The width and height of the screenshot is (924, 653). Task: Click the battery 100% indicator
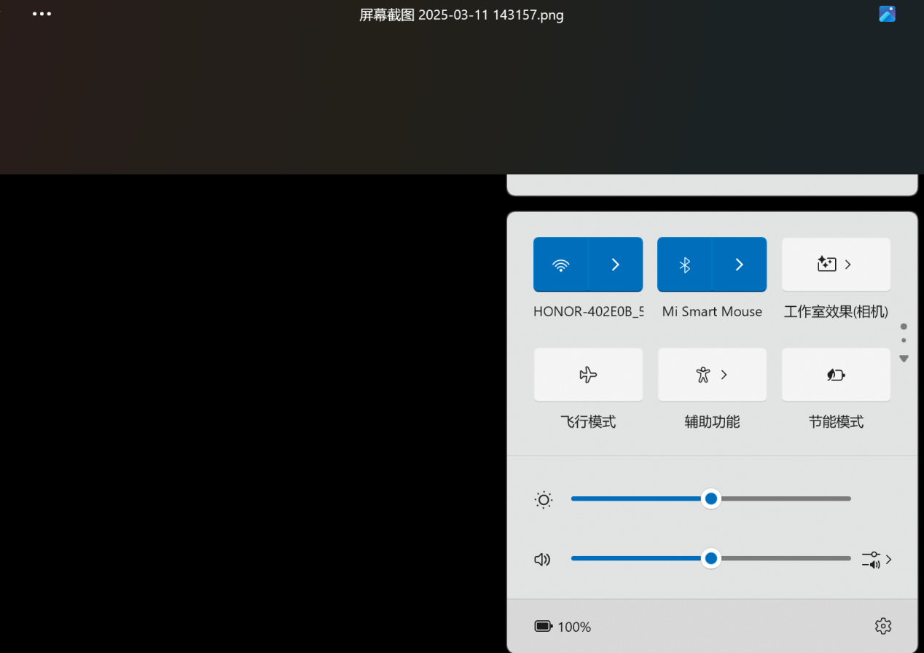coord(563,626)
